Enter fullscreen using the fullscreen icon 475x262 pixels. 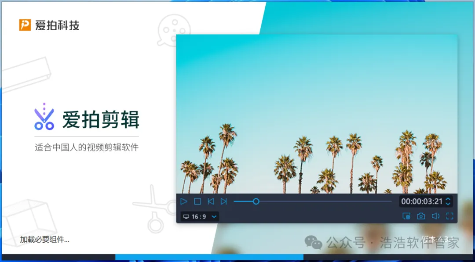point(450,216)
